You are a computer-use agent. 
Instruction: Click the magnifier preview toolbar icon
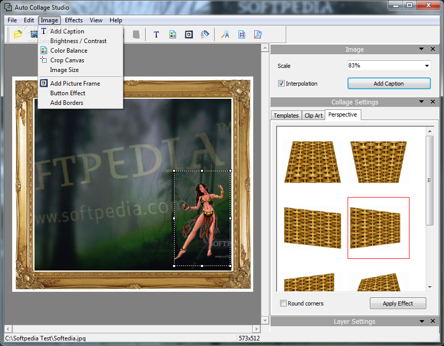coord(258,34)
